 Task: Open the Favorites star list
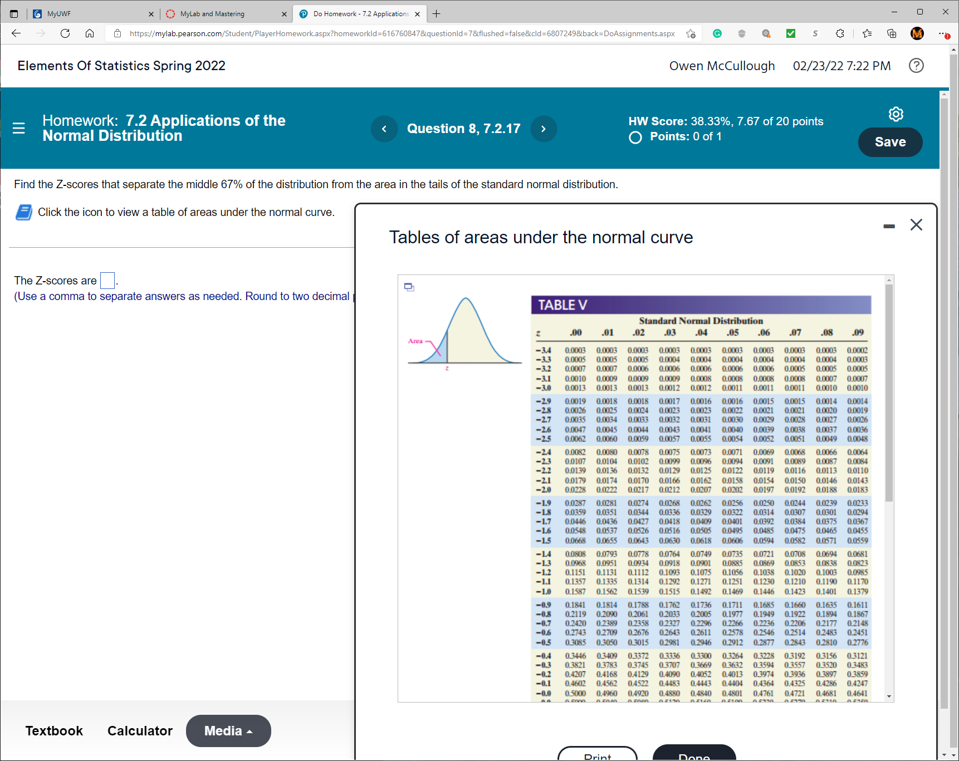point(867,33)
